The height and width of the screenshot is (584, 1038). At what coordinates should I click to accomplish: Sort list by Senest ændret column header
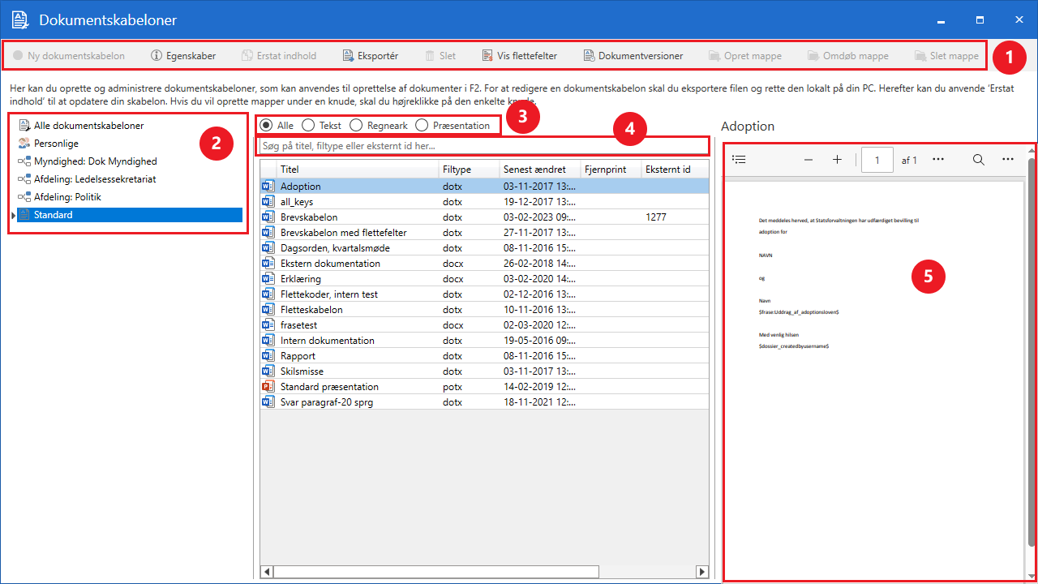[x=534, y=170]
